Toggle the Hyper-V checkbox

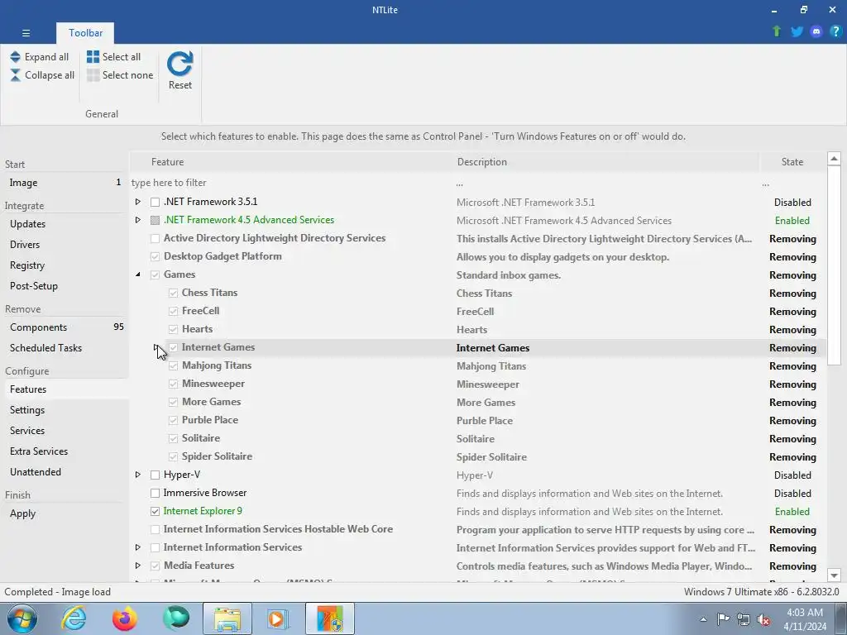tap(155, 475)
